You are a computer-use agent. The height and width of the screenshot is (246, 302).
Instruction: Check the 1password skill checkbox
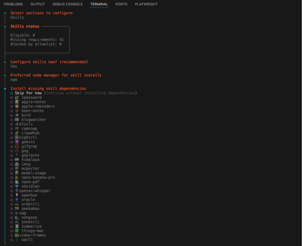12,97
